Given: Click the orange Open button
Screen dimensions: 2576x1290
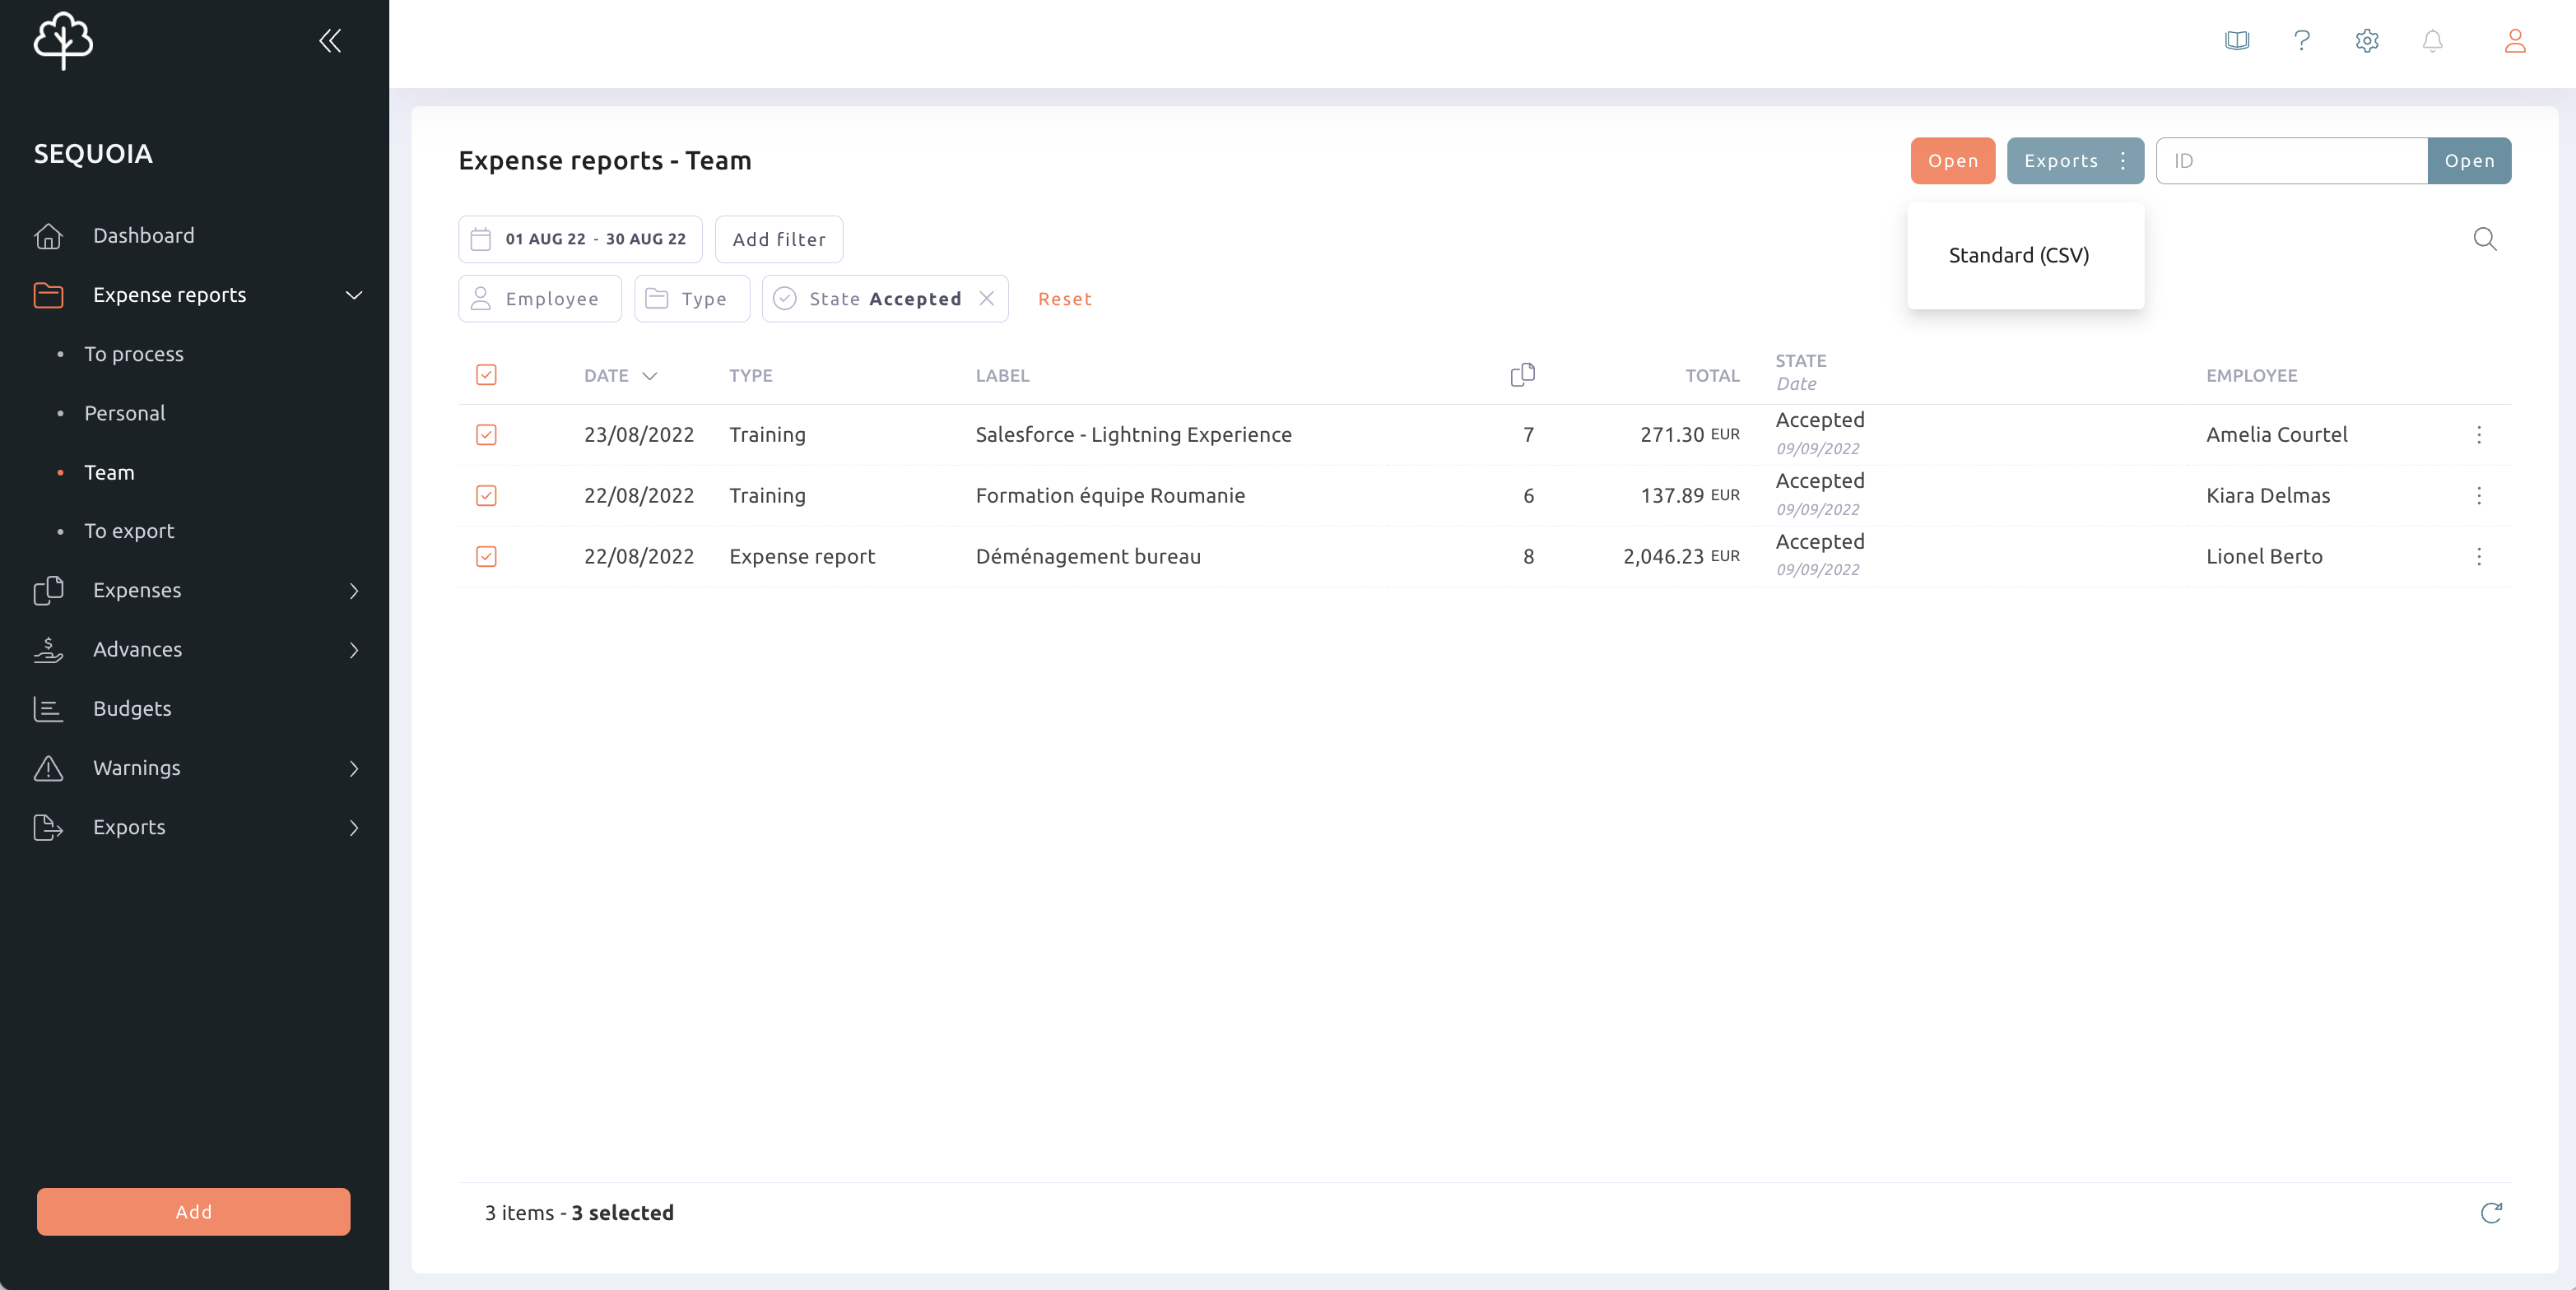Looking at the screenshot, I should [1953, 161].
